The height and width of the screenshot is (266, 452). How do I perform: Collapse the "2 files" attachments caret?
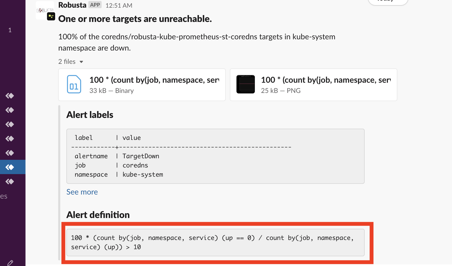[x=81, y=62]
